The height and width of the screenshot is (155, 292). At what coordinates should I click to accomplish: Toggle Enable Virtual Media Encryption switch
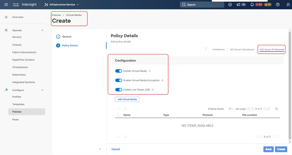coord(119,80)
